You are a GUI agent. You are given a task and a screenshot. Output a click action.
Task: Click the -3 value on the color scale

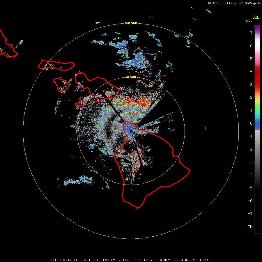click(250, 162)
